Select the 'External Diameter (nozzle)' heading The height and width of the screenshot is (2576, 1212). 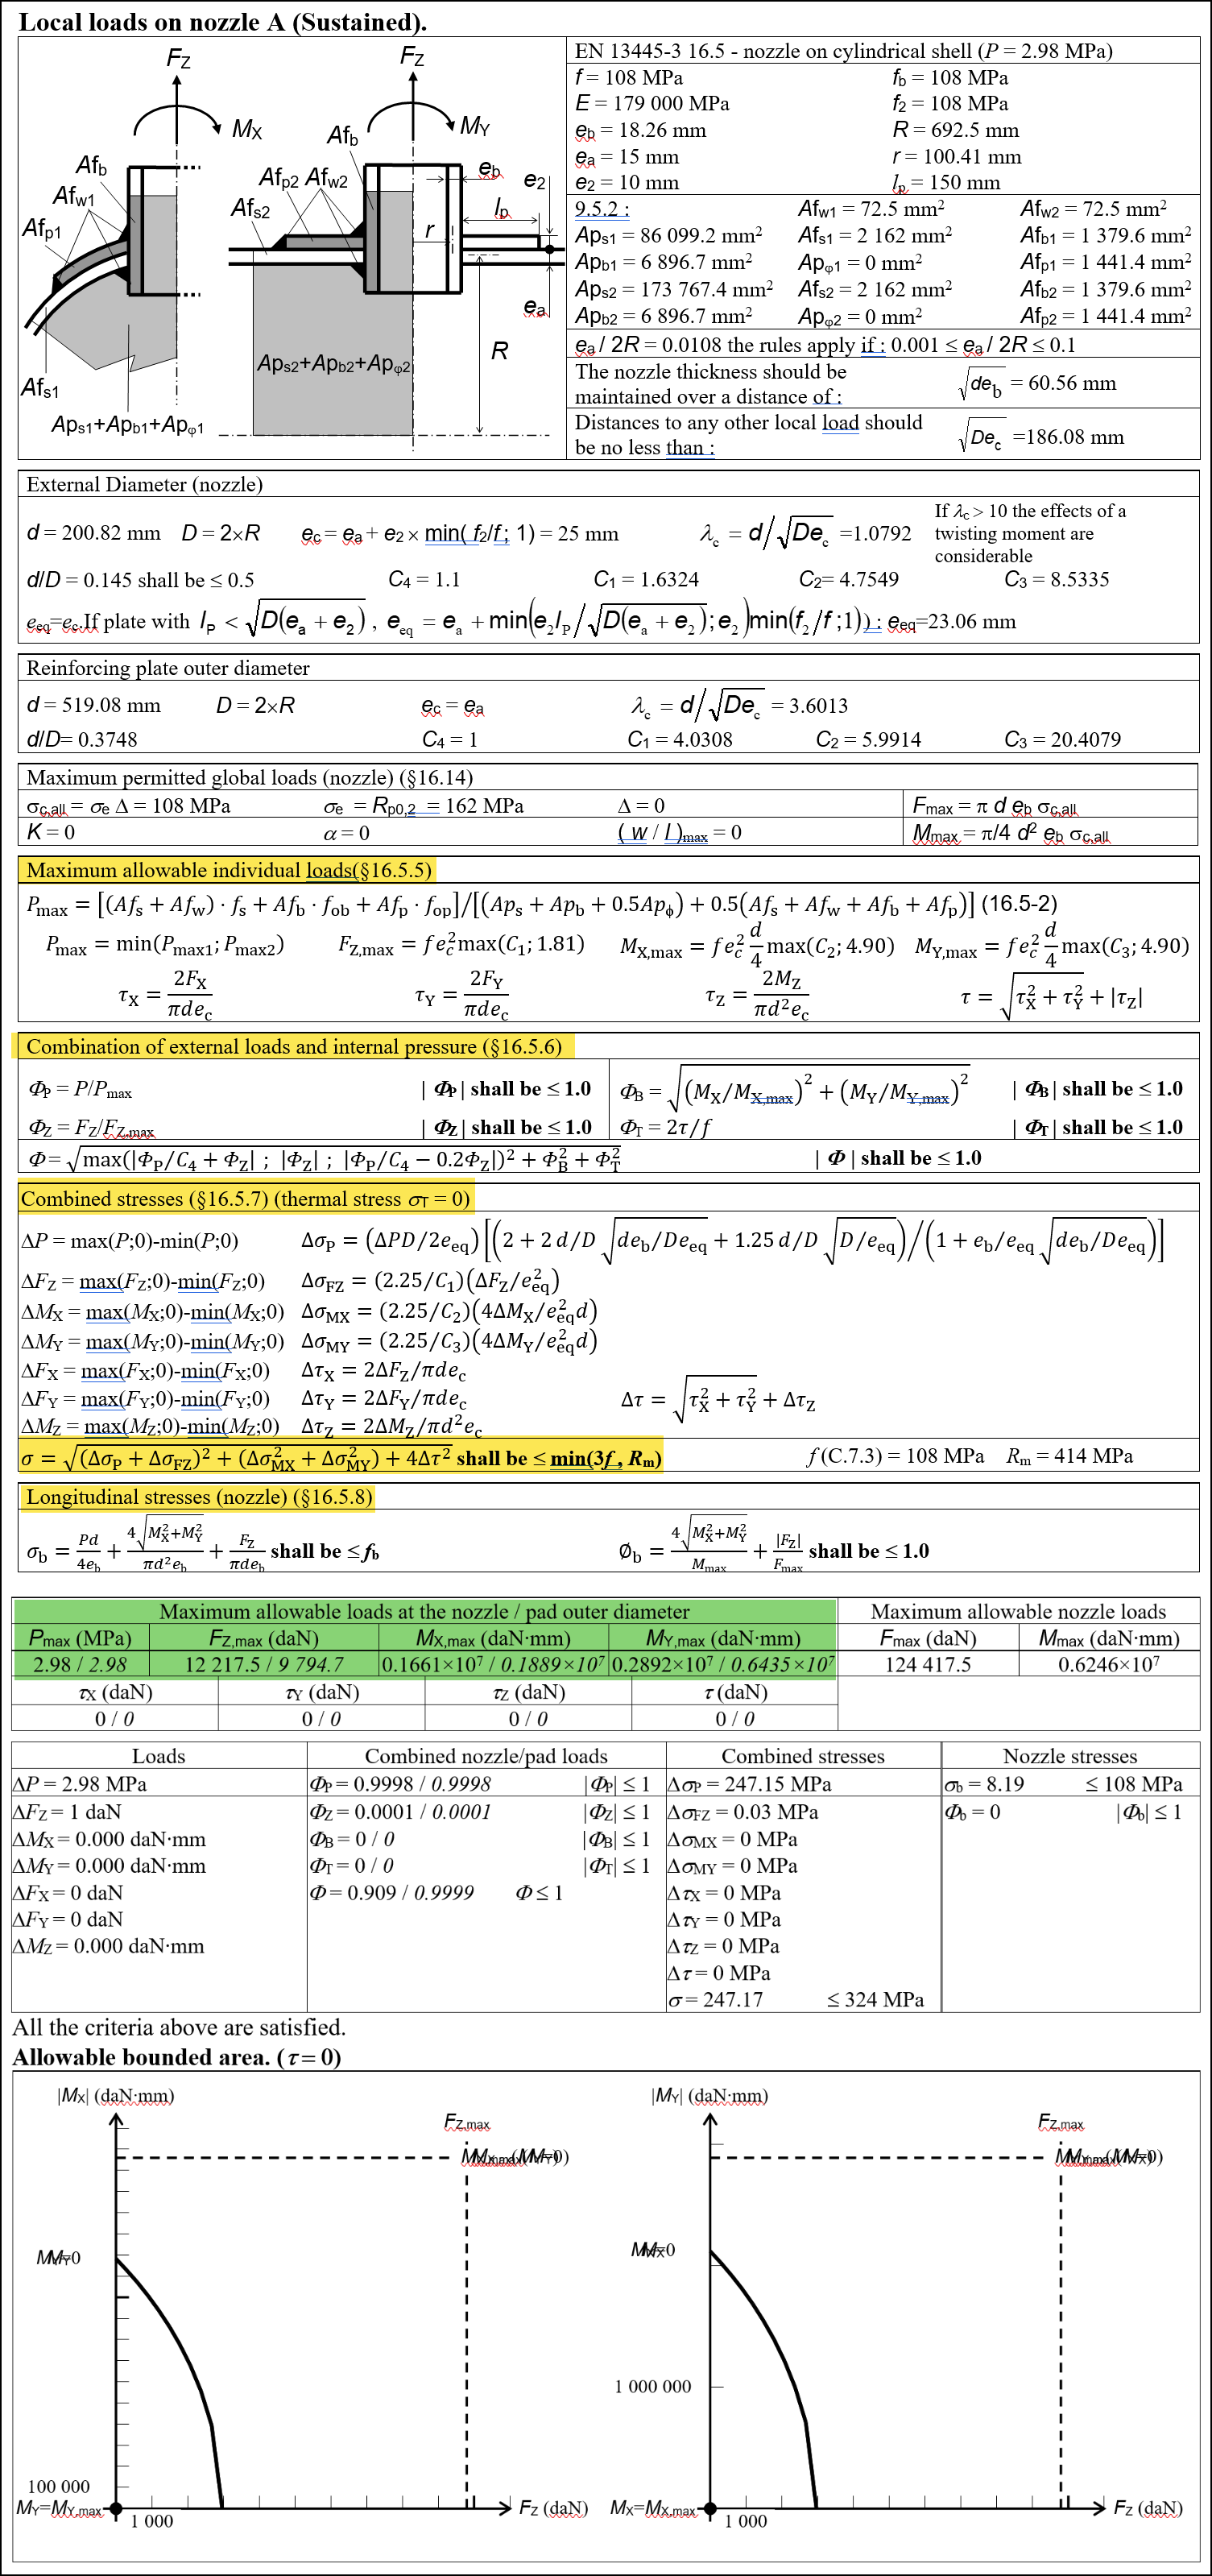click(x=145, y=485)
